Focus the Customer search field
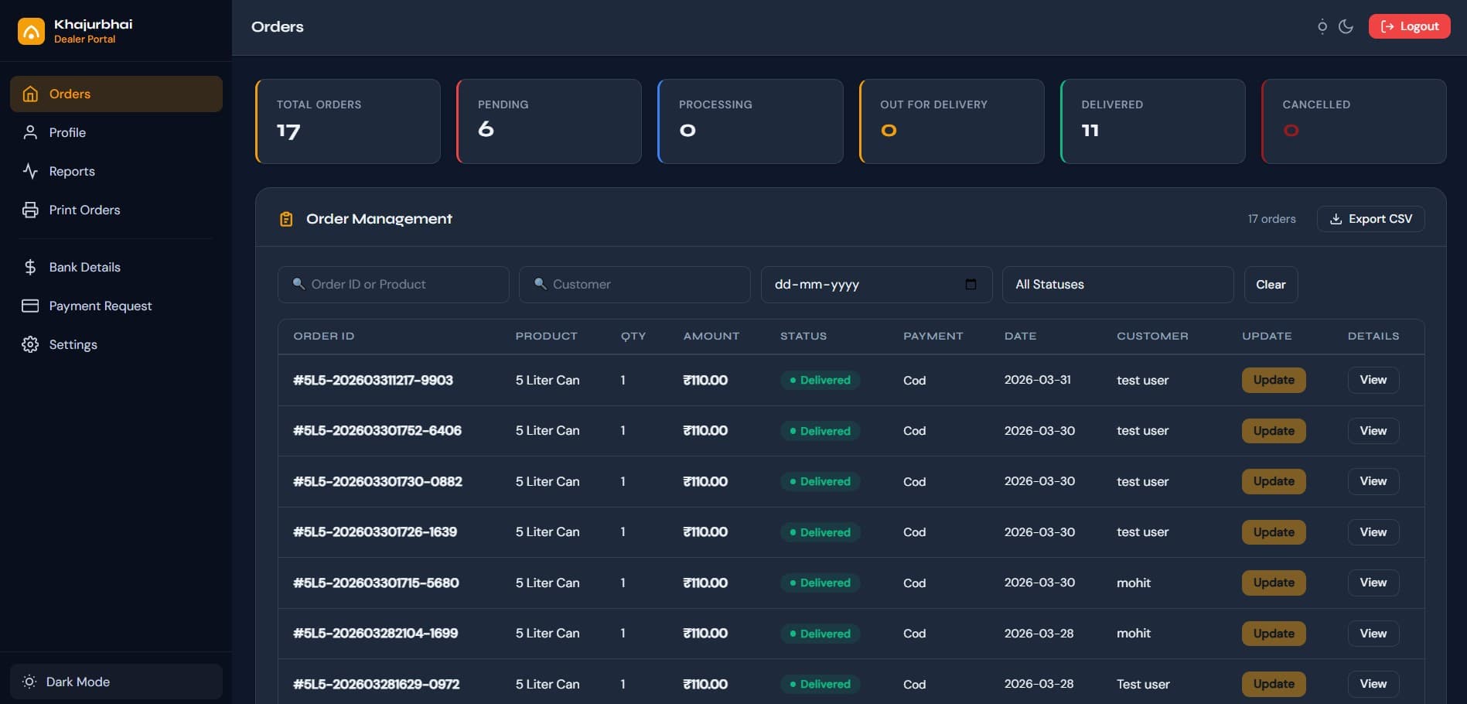Screen dimensions: 1467x704 click(x=634, y=285)
